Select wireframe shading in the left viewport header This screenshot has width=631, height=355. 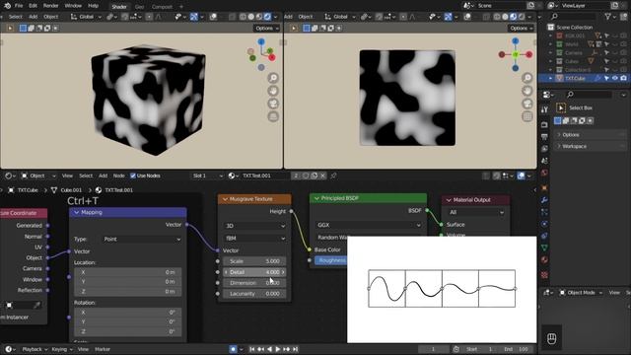[244, 17]
